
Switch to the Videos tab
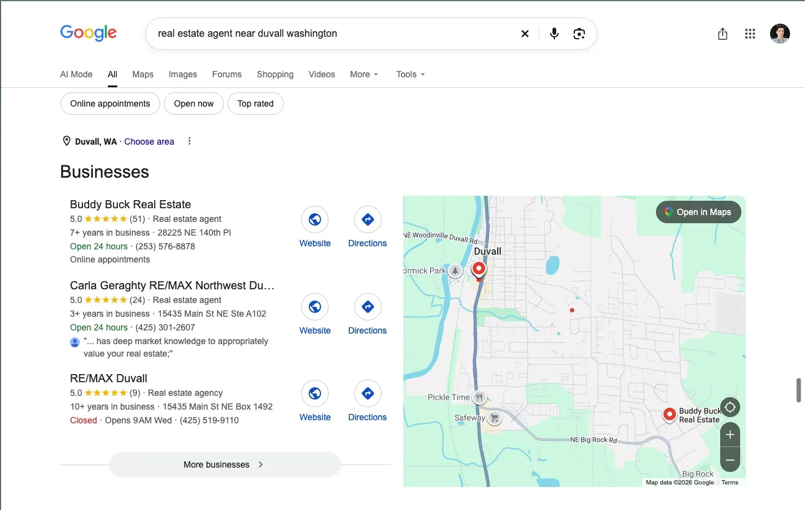tap(322, 74)
